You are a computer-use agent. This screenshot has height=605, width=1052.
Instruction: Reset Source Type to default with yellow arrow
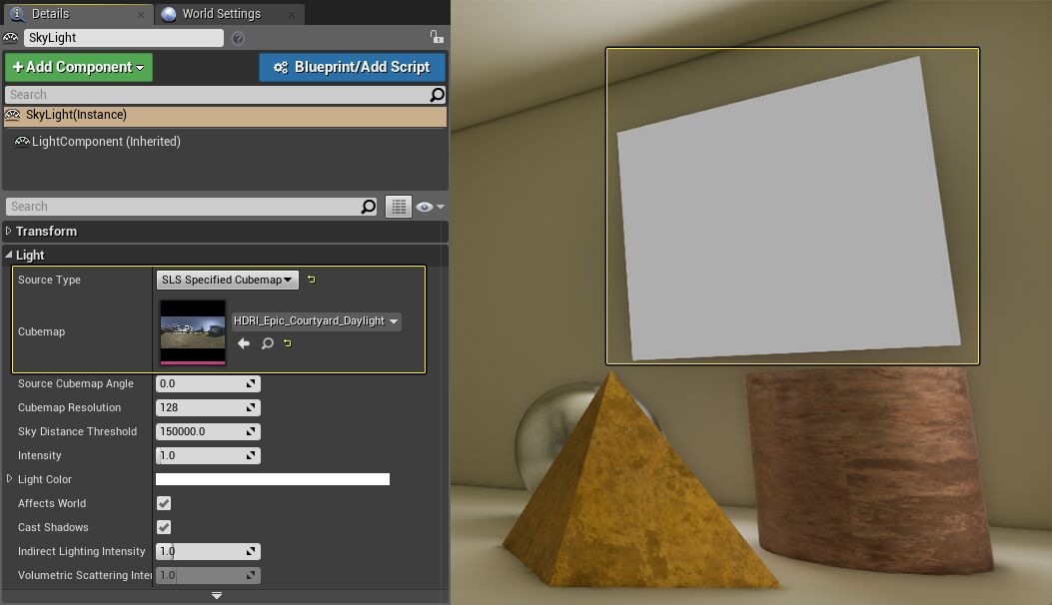310,280
